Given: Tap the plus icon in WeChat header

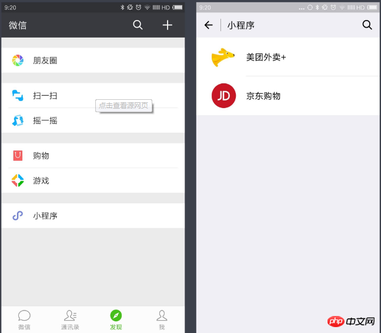Looking at the screenshot, I should click(168, 25).
